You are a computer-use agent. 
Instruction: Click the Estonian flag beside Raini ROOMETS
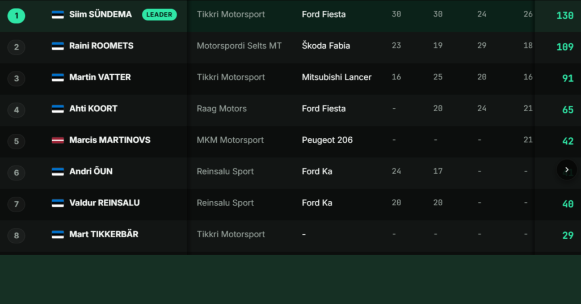pos(58,46)
